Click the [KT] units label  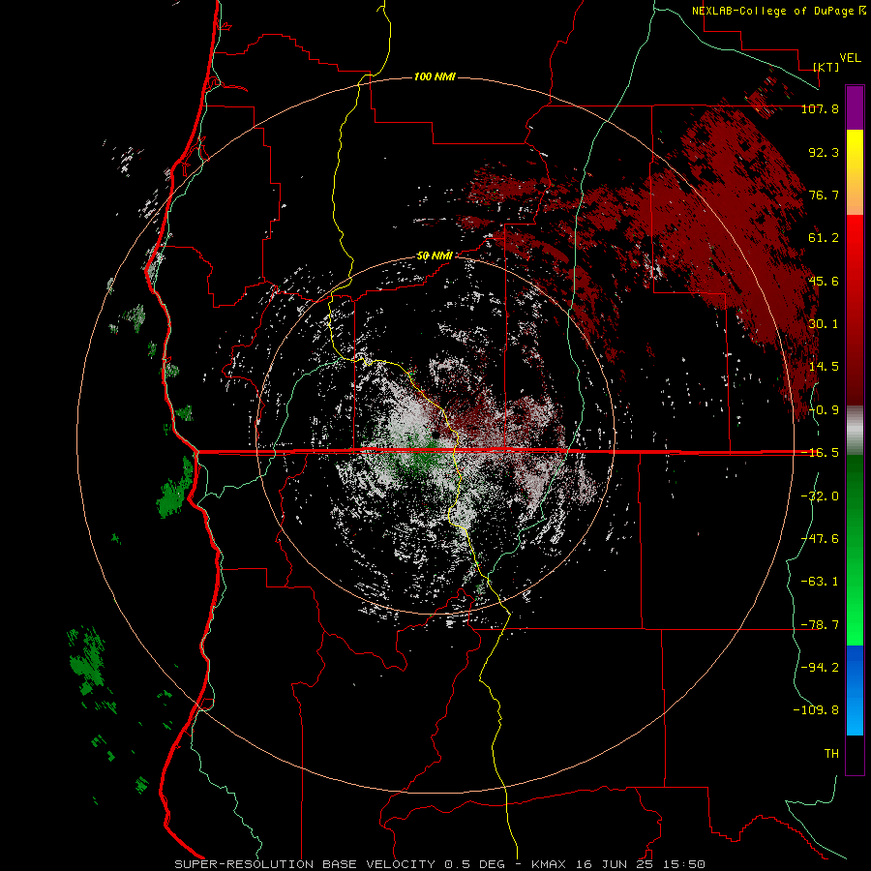826,67
